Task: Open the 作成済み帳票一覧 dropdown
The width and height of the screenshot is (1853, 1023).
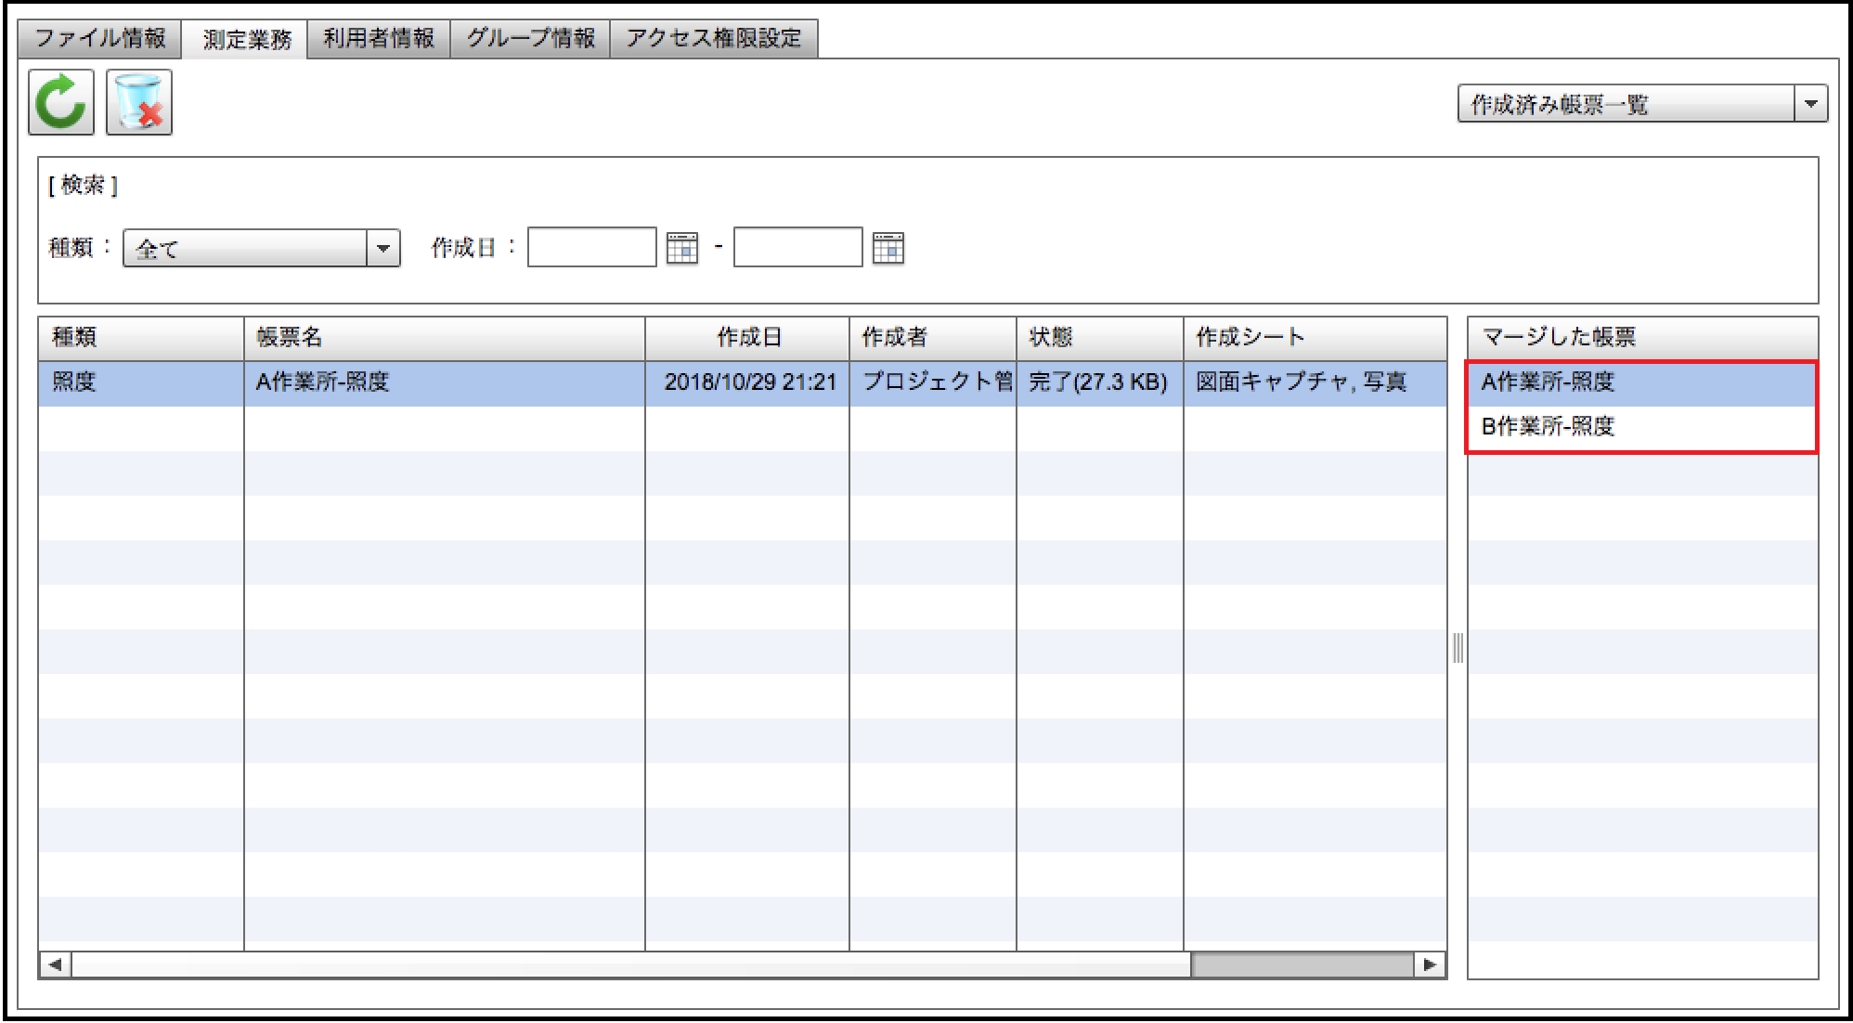Action: pyautogui.click(x=1626, y=104)
